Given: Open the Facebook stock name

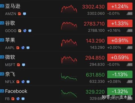Looking at the screenshot, I should point(16,91).
